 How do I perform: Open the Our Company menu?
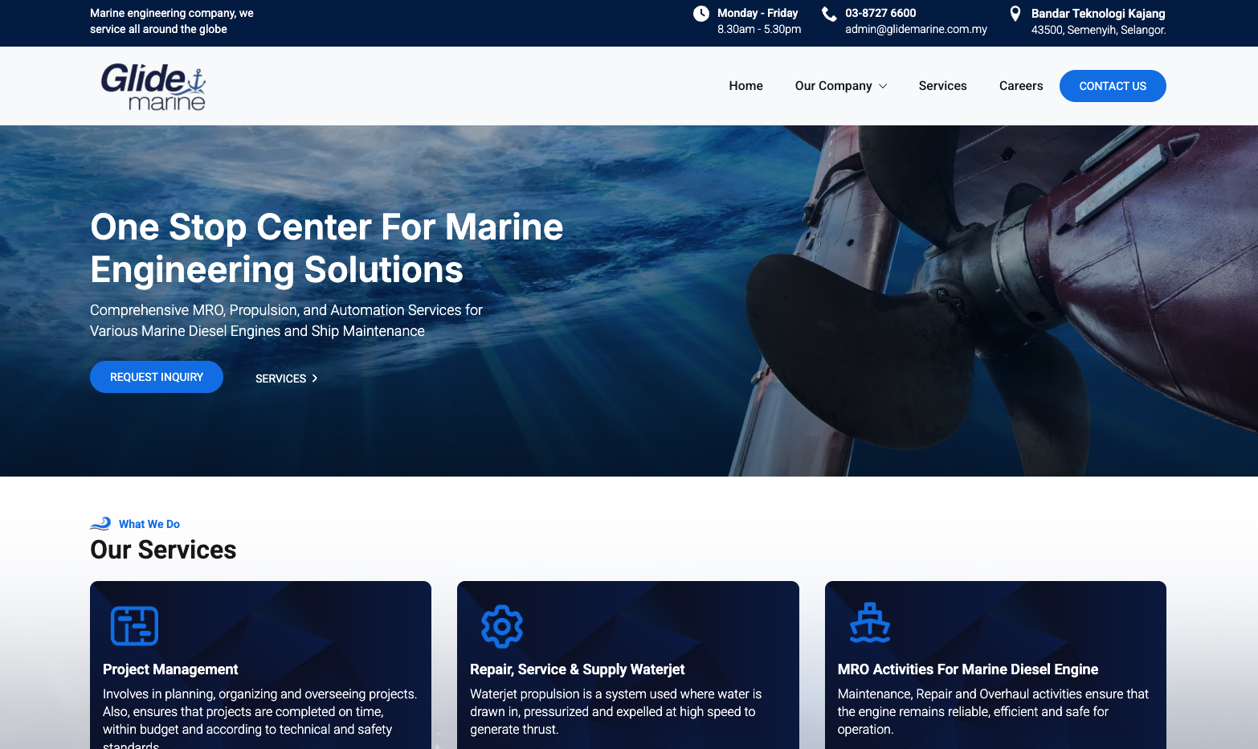click(833, 86)
